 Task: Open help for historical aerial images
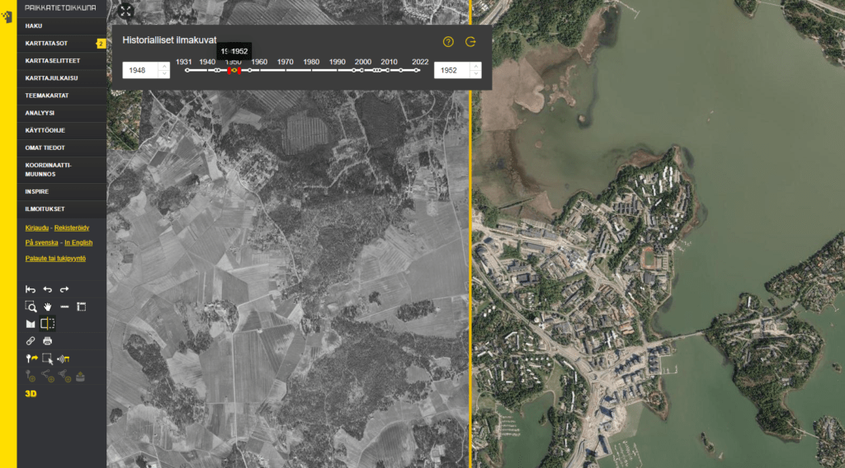[448, 42]
